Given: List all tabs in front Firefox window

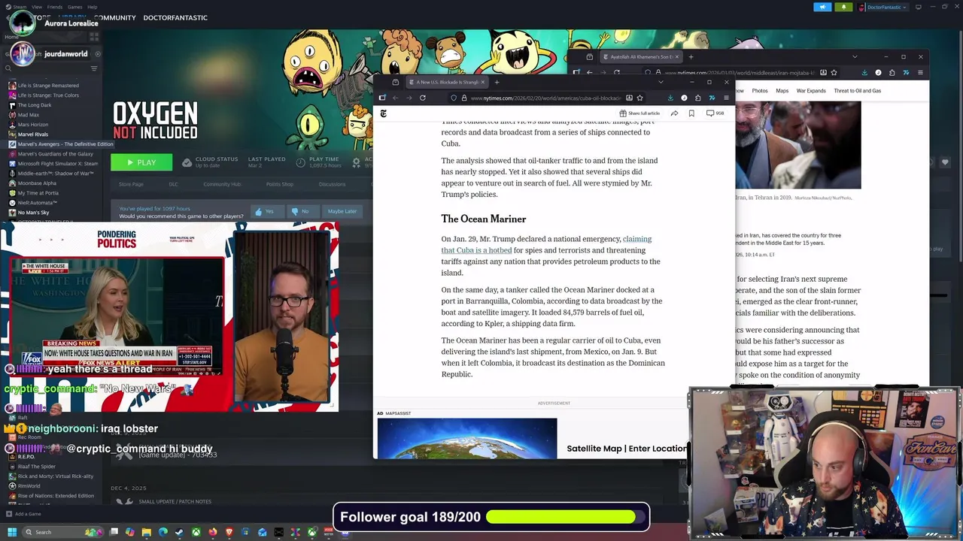Looking at the screenshot, I should (x=661, y=81).
